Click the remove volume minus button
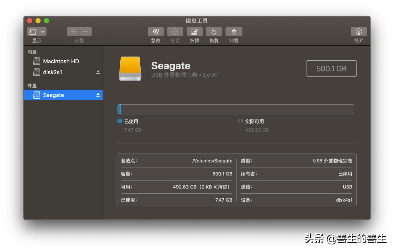 (x=85, y=32)
